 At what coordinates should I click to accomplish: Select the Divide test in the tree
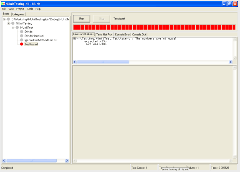pos(28,32)
